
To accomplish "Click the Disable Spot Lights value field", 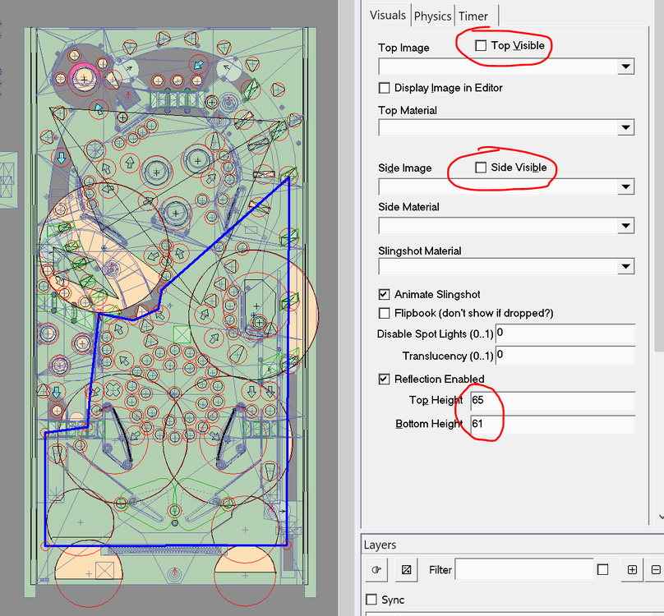I will (565, 333).
